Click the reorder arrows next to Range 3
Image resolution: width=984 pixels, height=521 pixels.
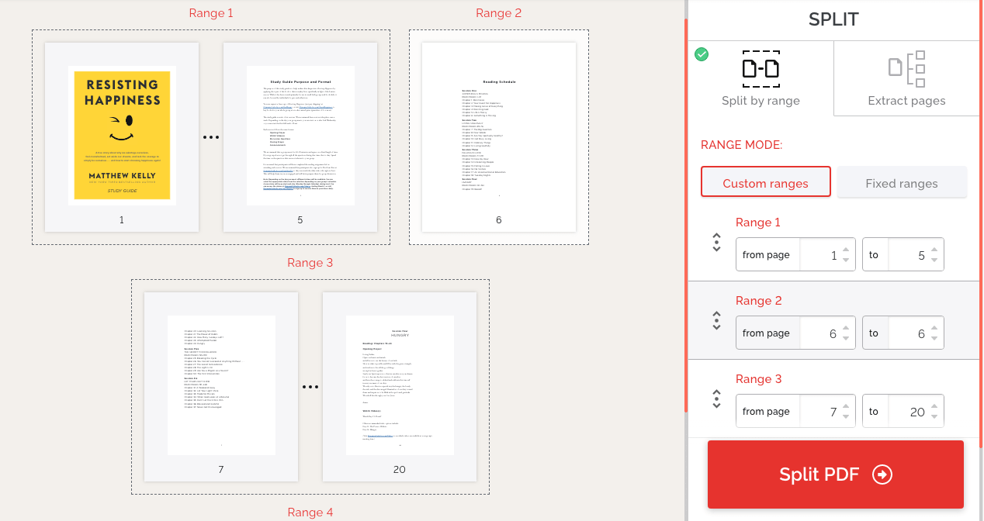[x=715, y=399]
